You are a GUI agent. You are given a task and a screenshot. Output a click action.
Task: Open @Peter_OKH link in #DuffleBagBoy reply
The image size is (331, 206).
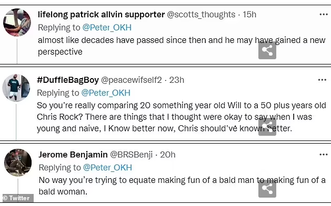(x=106, y=93)
